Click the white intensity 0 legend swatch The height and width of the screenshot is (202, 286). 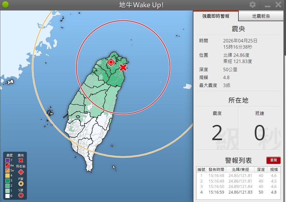click(7, 196)
